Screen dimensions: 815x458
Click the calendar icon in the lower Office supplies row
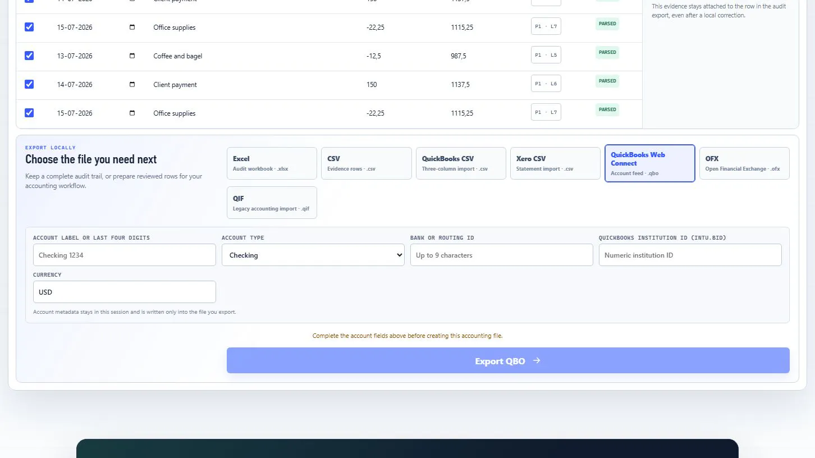pos(132,113)
